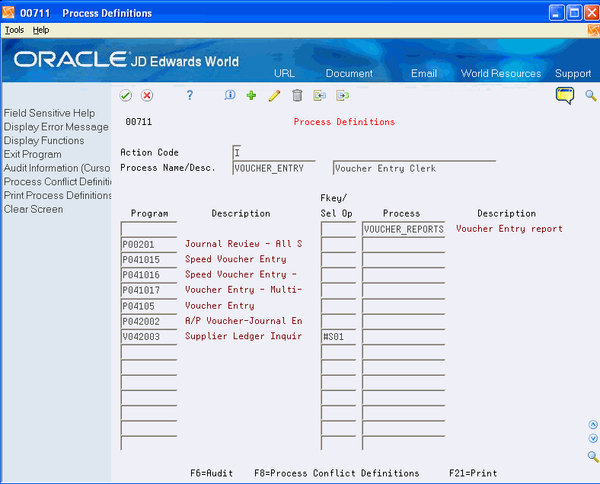Image resolution: width=600 pixels, height=484 pixels.
Task: Maximize the Process Definitions window
Action: pyautogui.click(x=574, y=13)
